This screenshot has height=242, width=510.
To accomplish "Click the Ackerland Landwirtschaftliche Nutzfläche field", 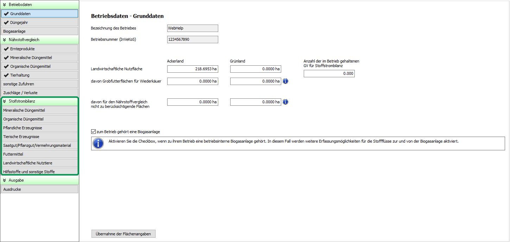I will pos(193,69).
